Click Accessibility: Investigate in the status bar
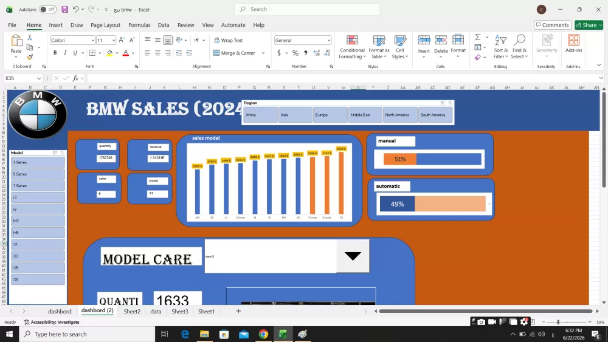 click(52, 322)
